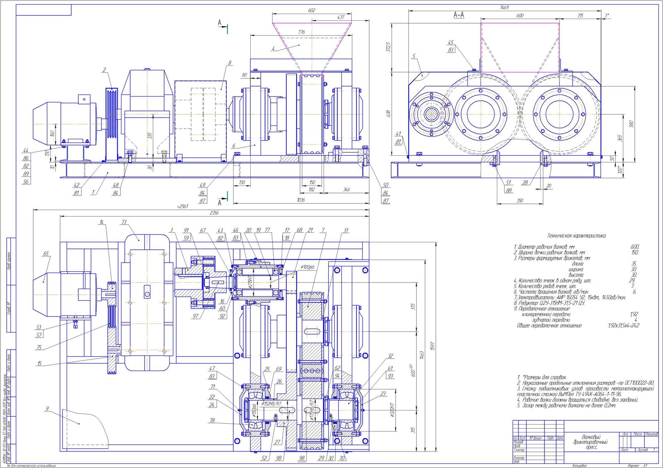Click the 'Техническая характеристика' heading
The height and width of the screenshot is (468, 663).
coord(576,236)
